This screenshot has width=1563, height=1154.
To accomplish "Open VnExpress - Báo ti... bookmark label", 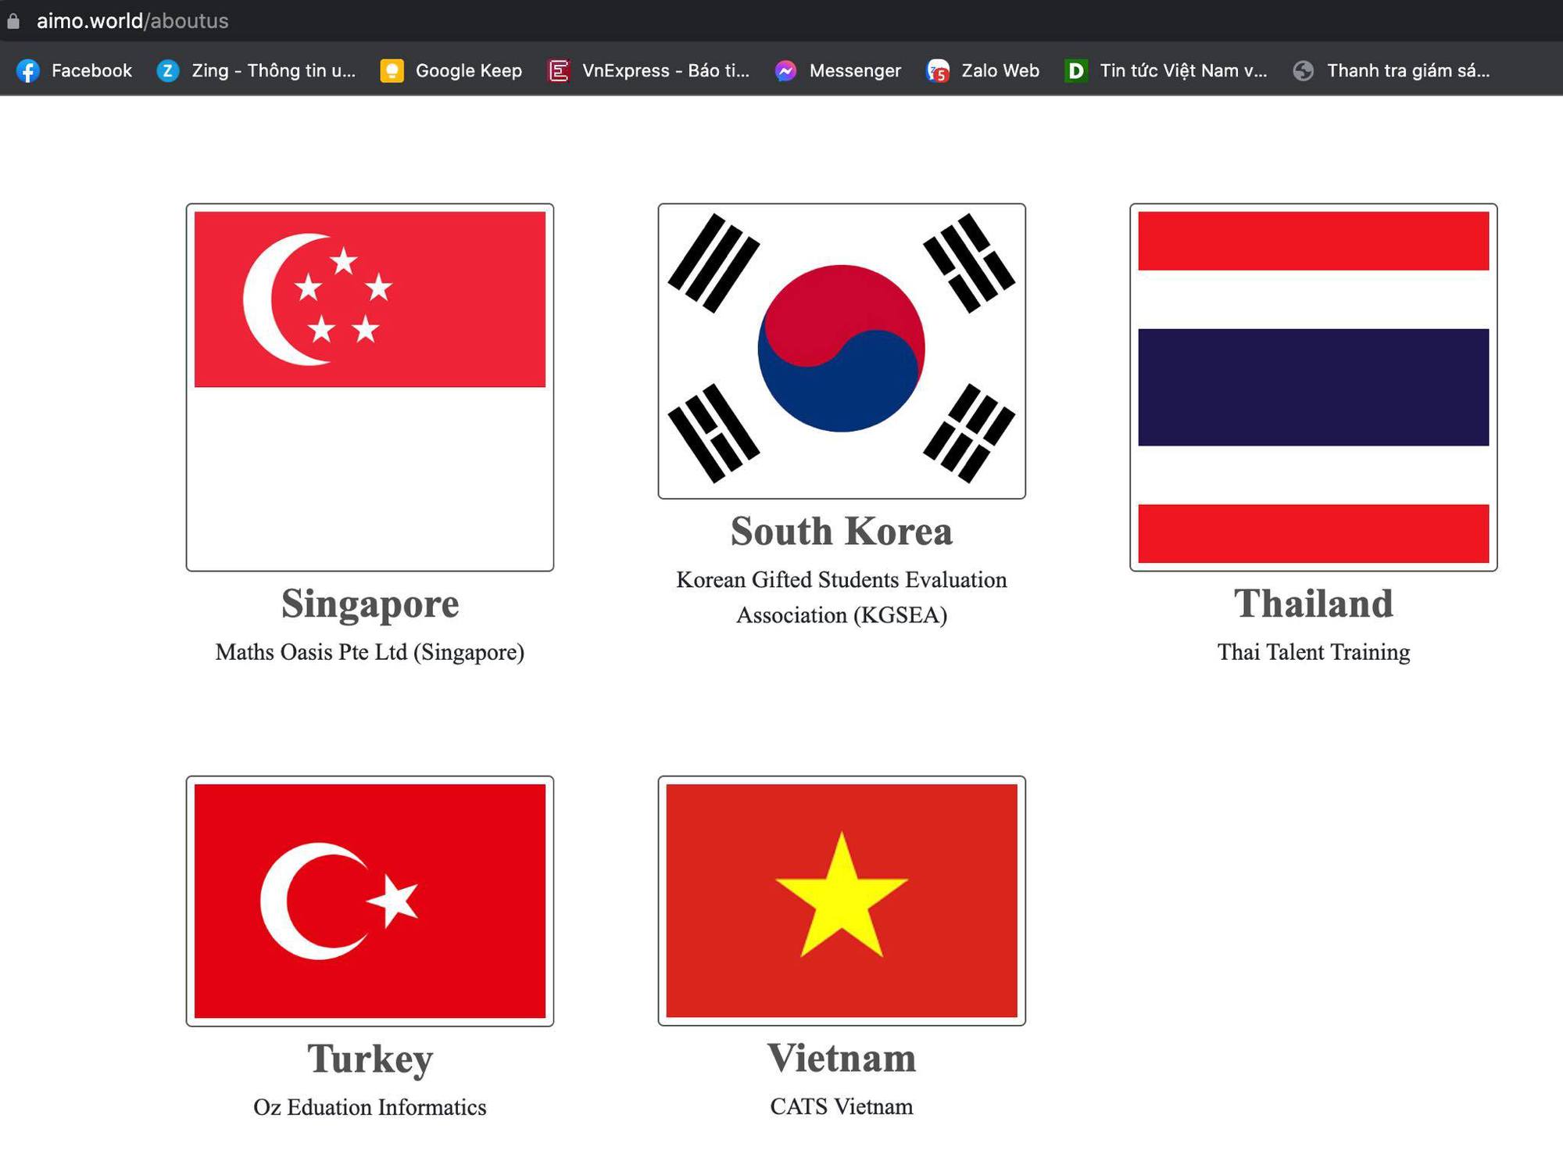I will [x=666, y=70].
